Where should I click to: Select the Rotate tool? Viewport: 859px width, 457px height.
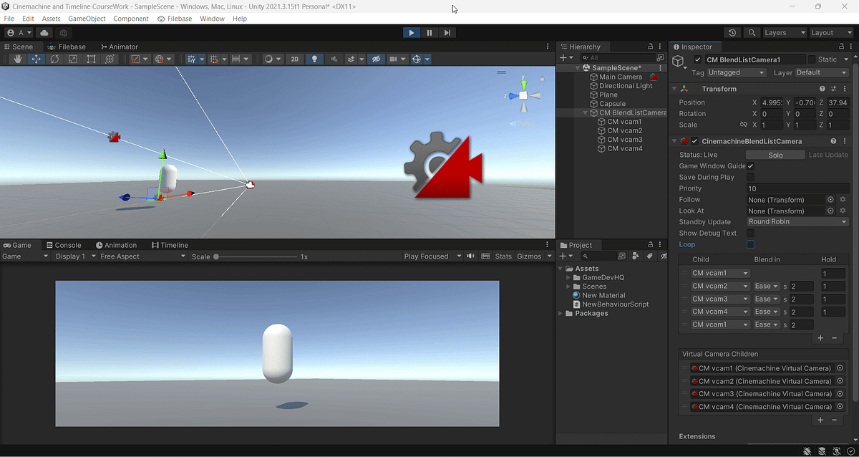pyautogui.click(x=54, y=59)
